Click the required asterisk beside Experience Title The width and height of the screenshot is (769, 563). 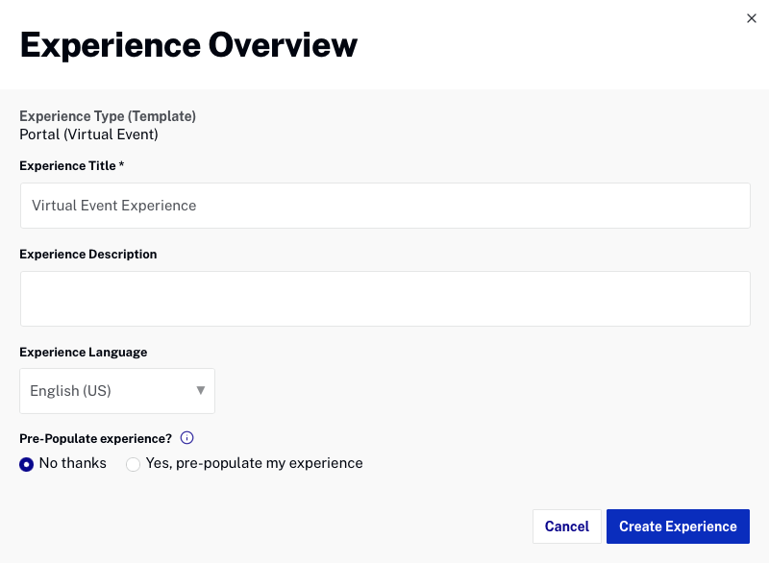coord(121,164)
